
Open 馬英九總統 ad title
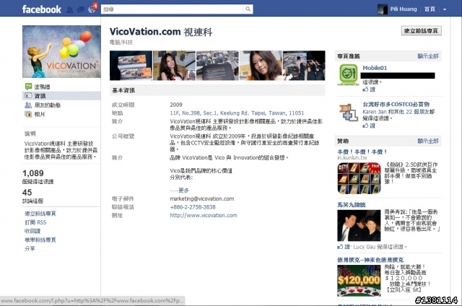click(x=352, y=204)
